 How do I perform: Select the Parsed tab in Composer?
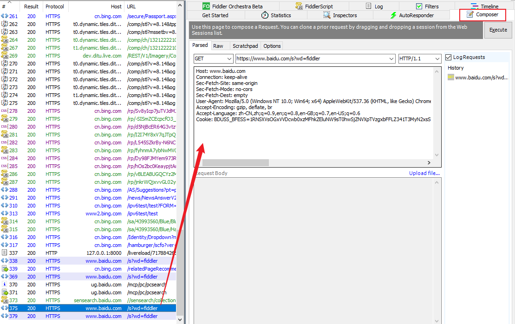[x=200, y=45]
